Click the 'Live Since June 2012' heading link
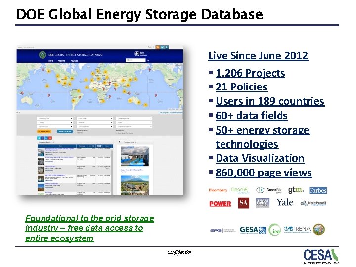This screenshot has height=267, width=356. click(x=258, y=56)
